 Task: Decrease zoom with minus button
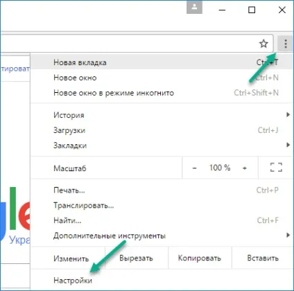coord(194,168)
